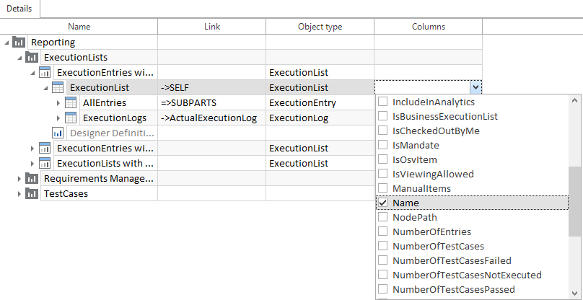
Task: Enable the NodePath column checkbox
Action: 382,218
